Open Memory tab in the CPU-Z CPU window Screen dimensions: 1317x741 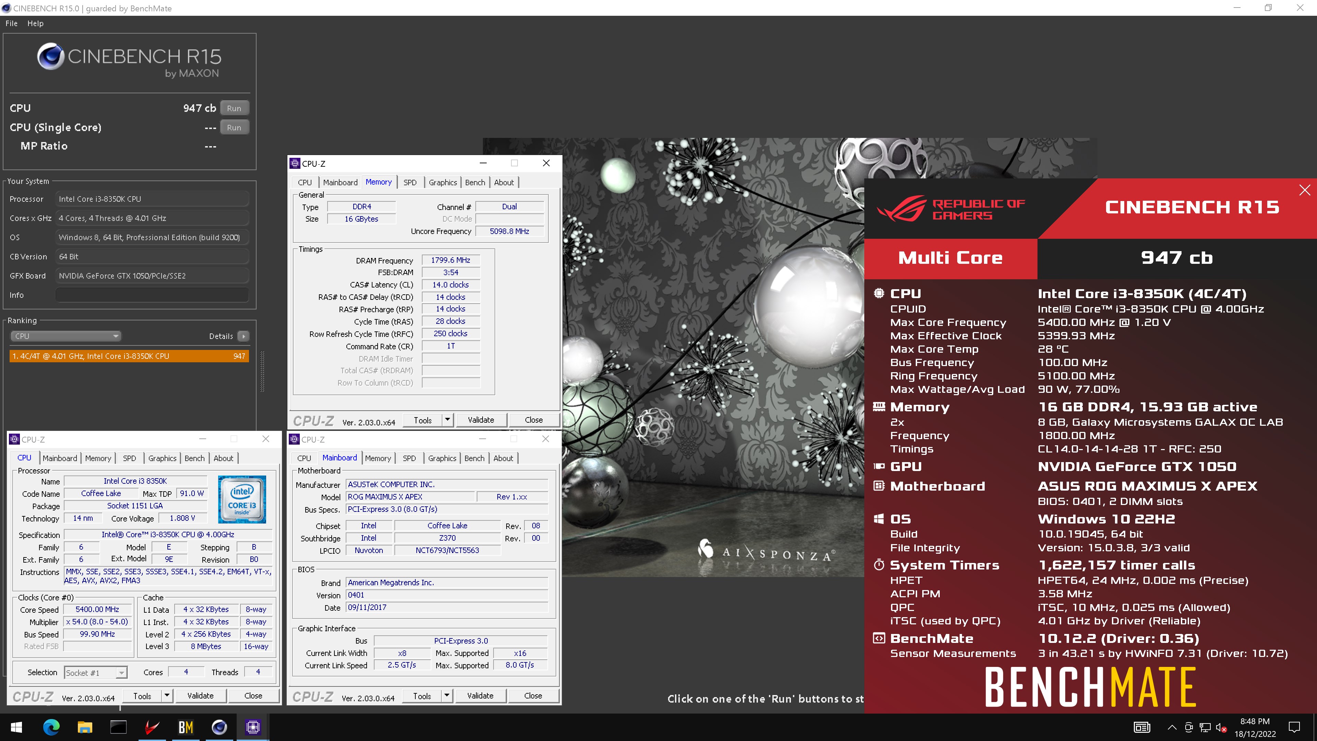tap(98, 458)
